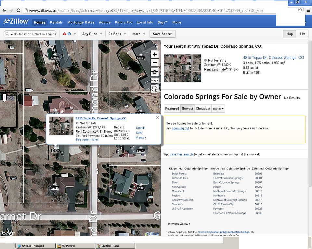Click aerial thumbnail in search result panel
The height and width of the screenshot is (249, 312).
coord(182,68)
